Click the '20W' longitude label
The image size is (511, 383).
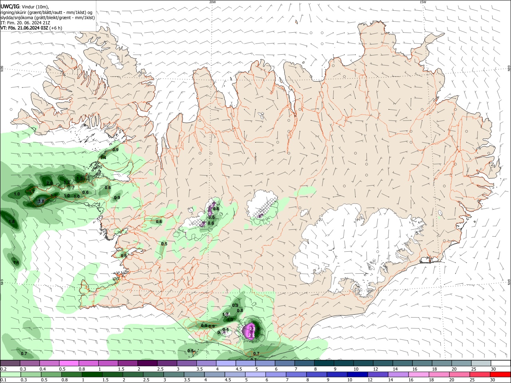pos(212,2)
